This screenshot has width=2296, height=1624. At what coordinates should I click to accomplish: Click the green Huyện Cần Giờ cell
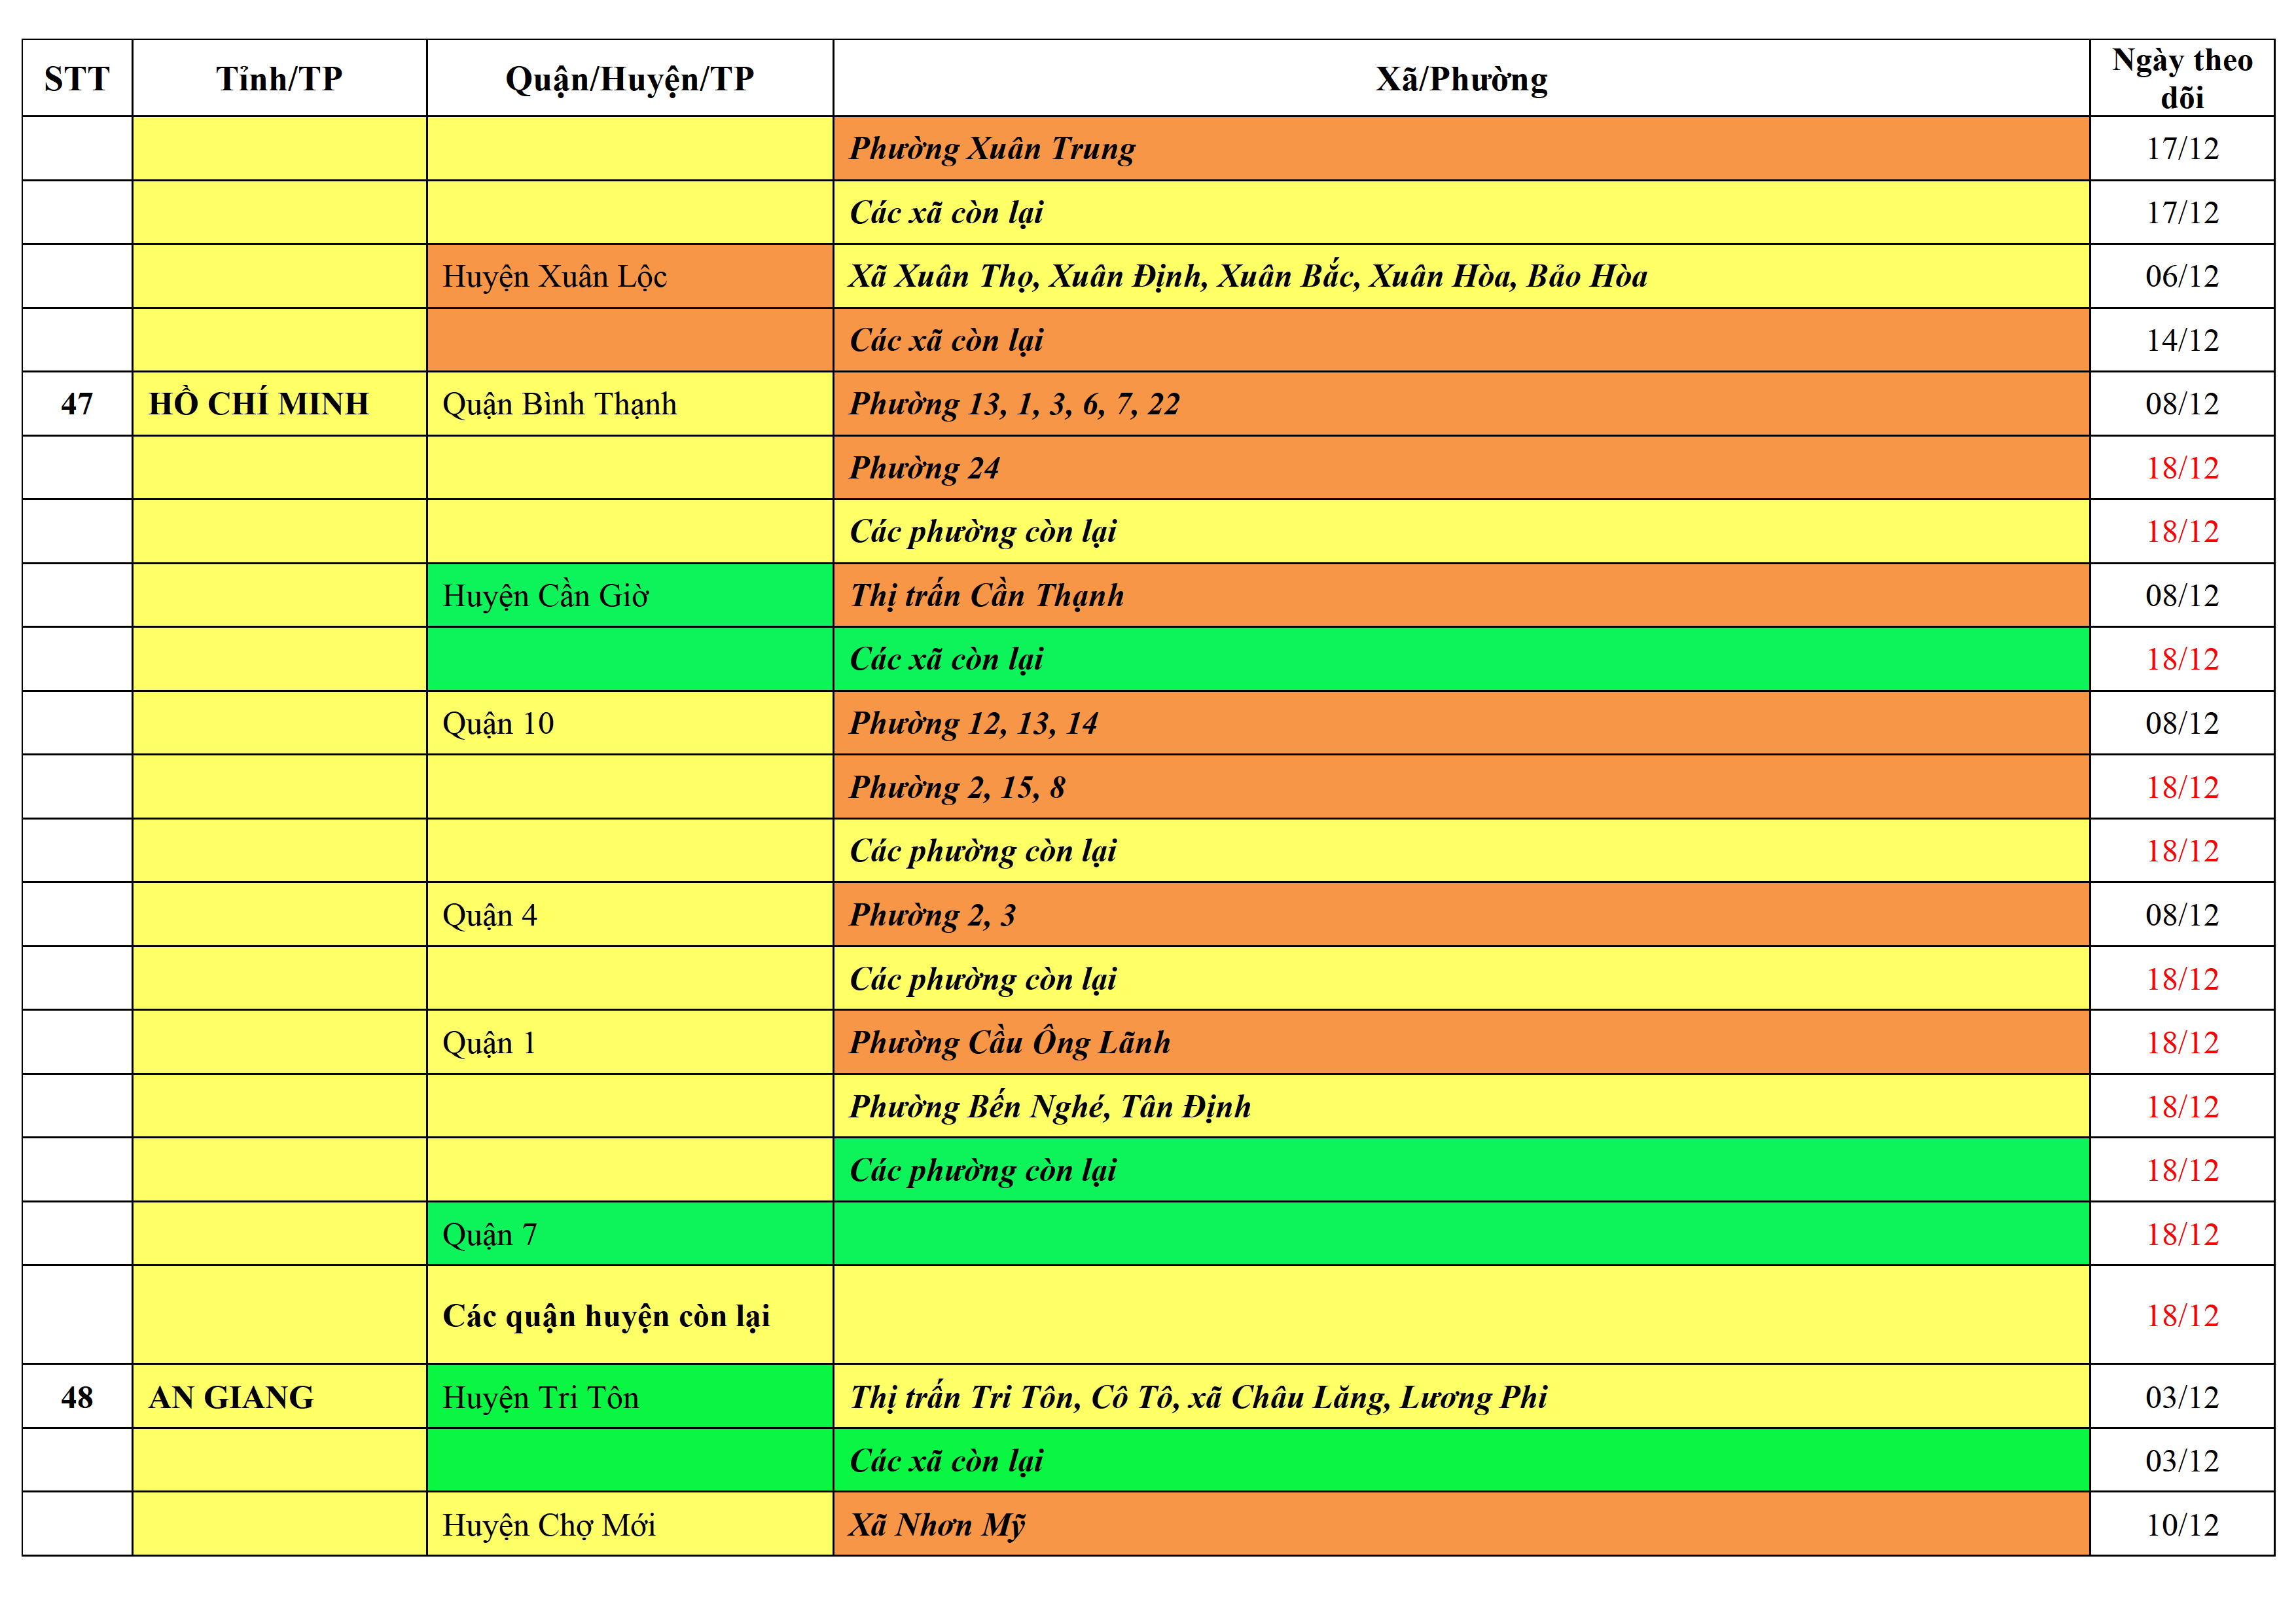[x=546, y=596]
